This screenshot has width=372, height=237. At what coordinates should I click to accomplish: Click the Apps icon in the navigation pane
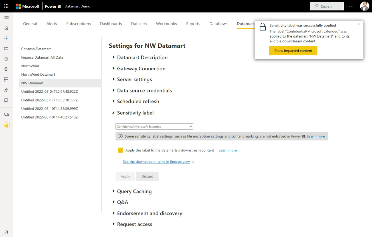pos(6,79)
